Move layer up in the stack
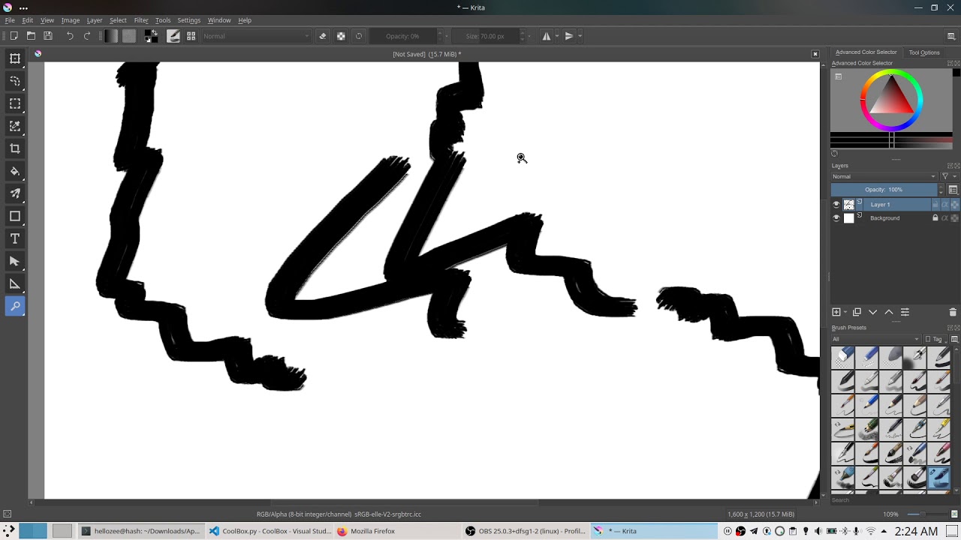This screenshot has height=540, width=961. [x=889, y=312]
